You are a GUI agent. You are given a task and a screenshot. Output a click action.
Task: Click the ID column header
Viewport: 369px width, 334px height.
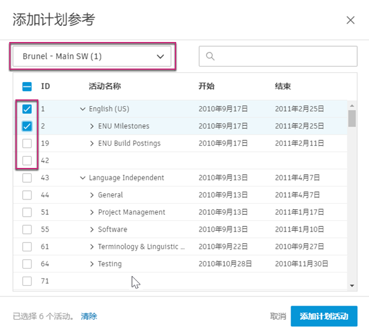coord(45,86)
